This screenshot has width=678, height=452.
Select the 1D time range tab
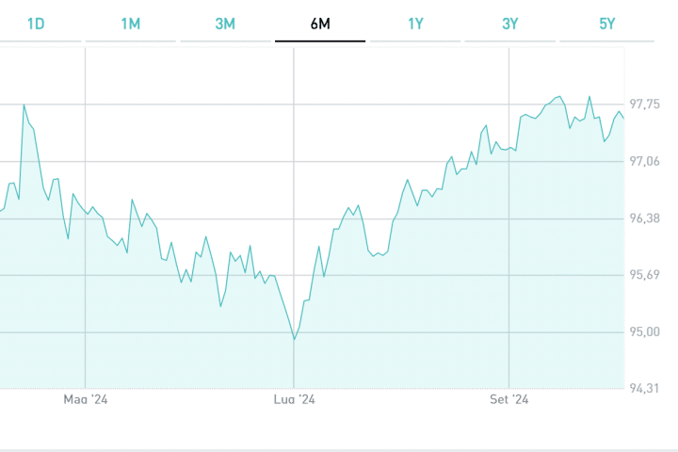[36, 24]
